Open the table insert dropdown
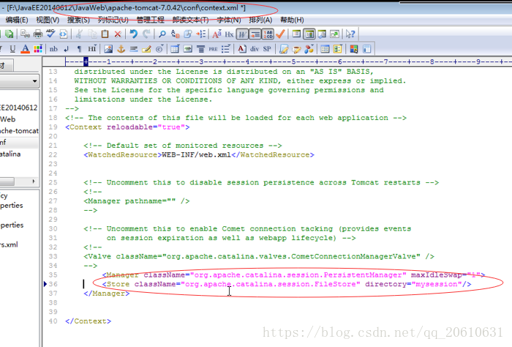Image resolution: width=512 pixels, height=347 pixels. pos(175,49)
